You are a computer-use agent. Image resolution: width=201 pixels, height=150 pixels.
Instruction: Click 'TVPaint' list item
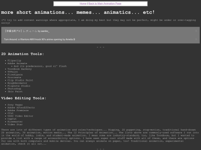tap(13, 72)
